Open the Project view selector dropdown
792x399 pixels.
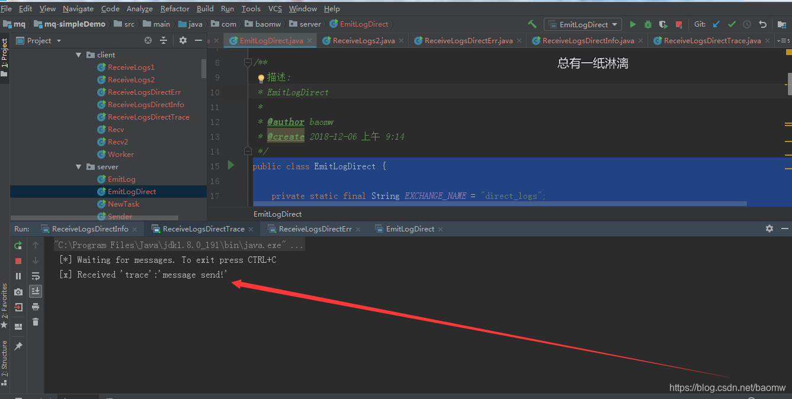39,40
